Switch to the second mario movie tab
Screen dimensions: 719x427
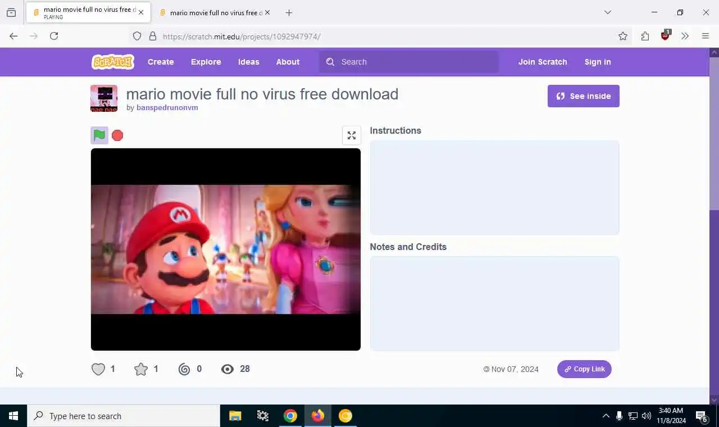click(x=215, y=12)
